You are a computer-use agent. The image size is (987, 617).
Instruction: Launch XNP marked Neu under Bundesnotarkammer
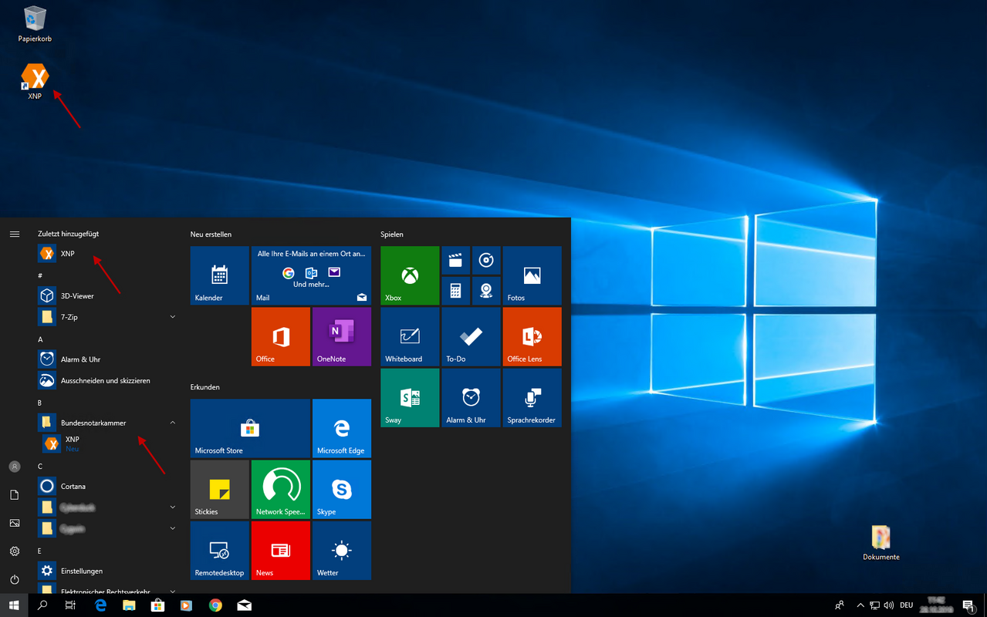106,443
